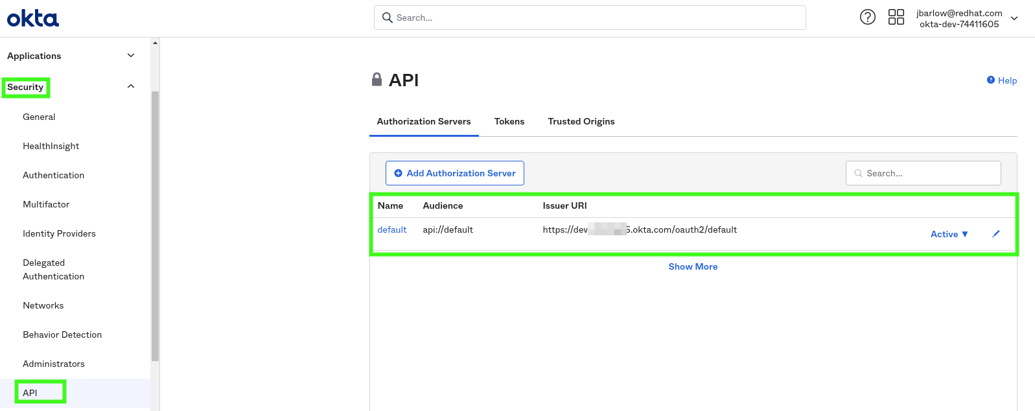Open Delegated Authentication in sidebar
This screenshot has height=411, width=1035.
(x=53, y=270)
